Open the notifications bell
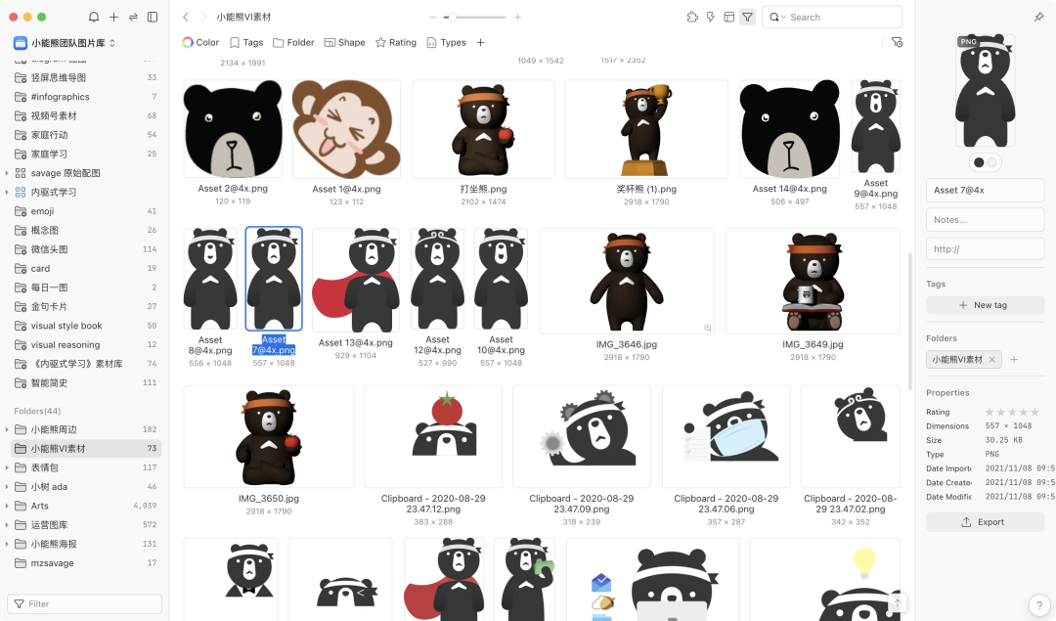The image size is (1056, 621). coord(94,17)
